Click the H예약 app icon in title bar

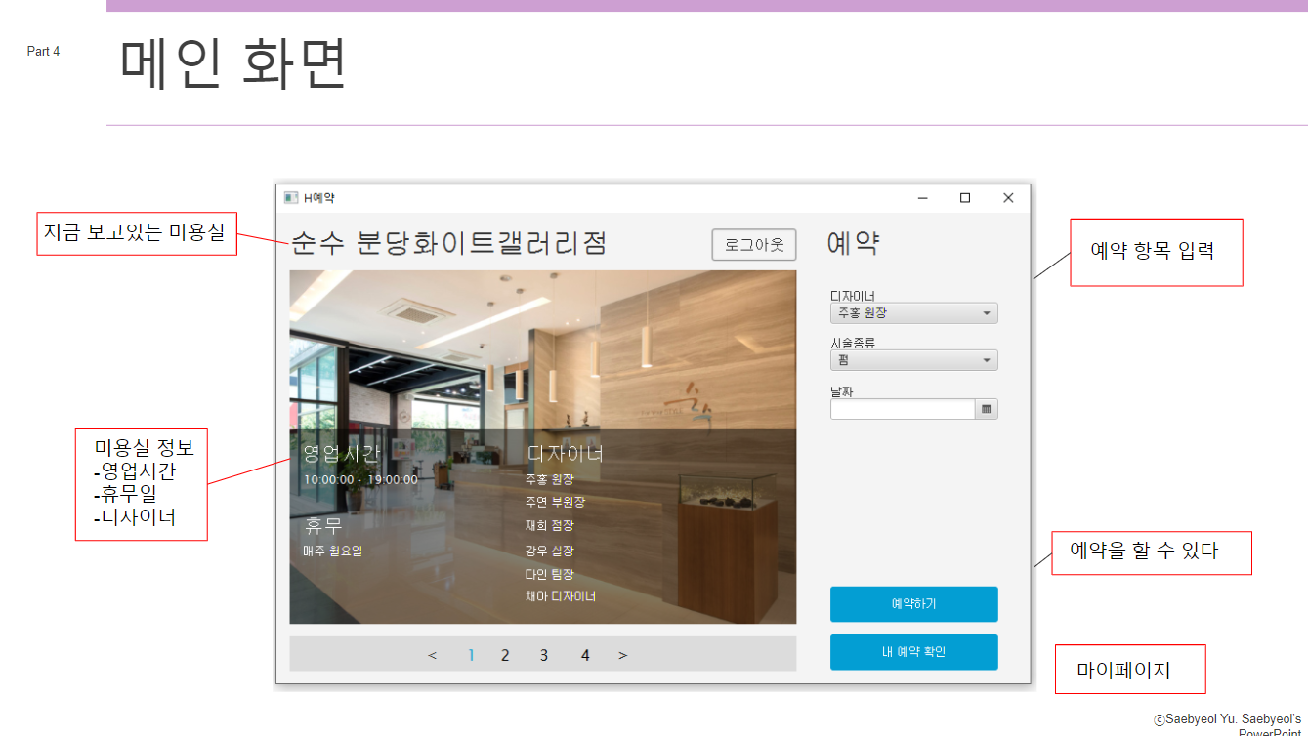[290, 197]
